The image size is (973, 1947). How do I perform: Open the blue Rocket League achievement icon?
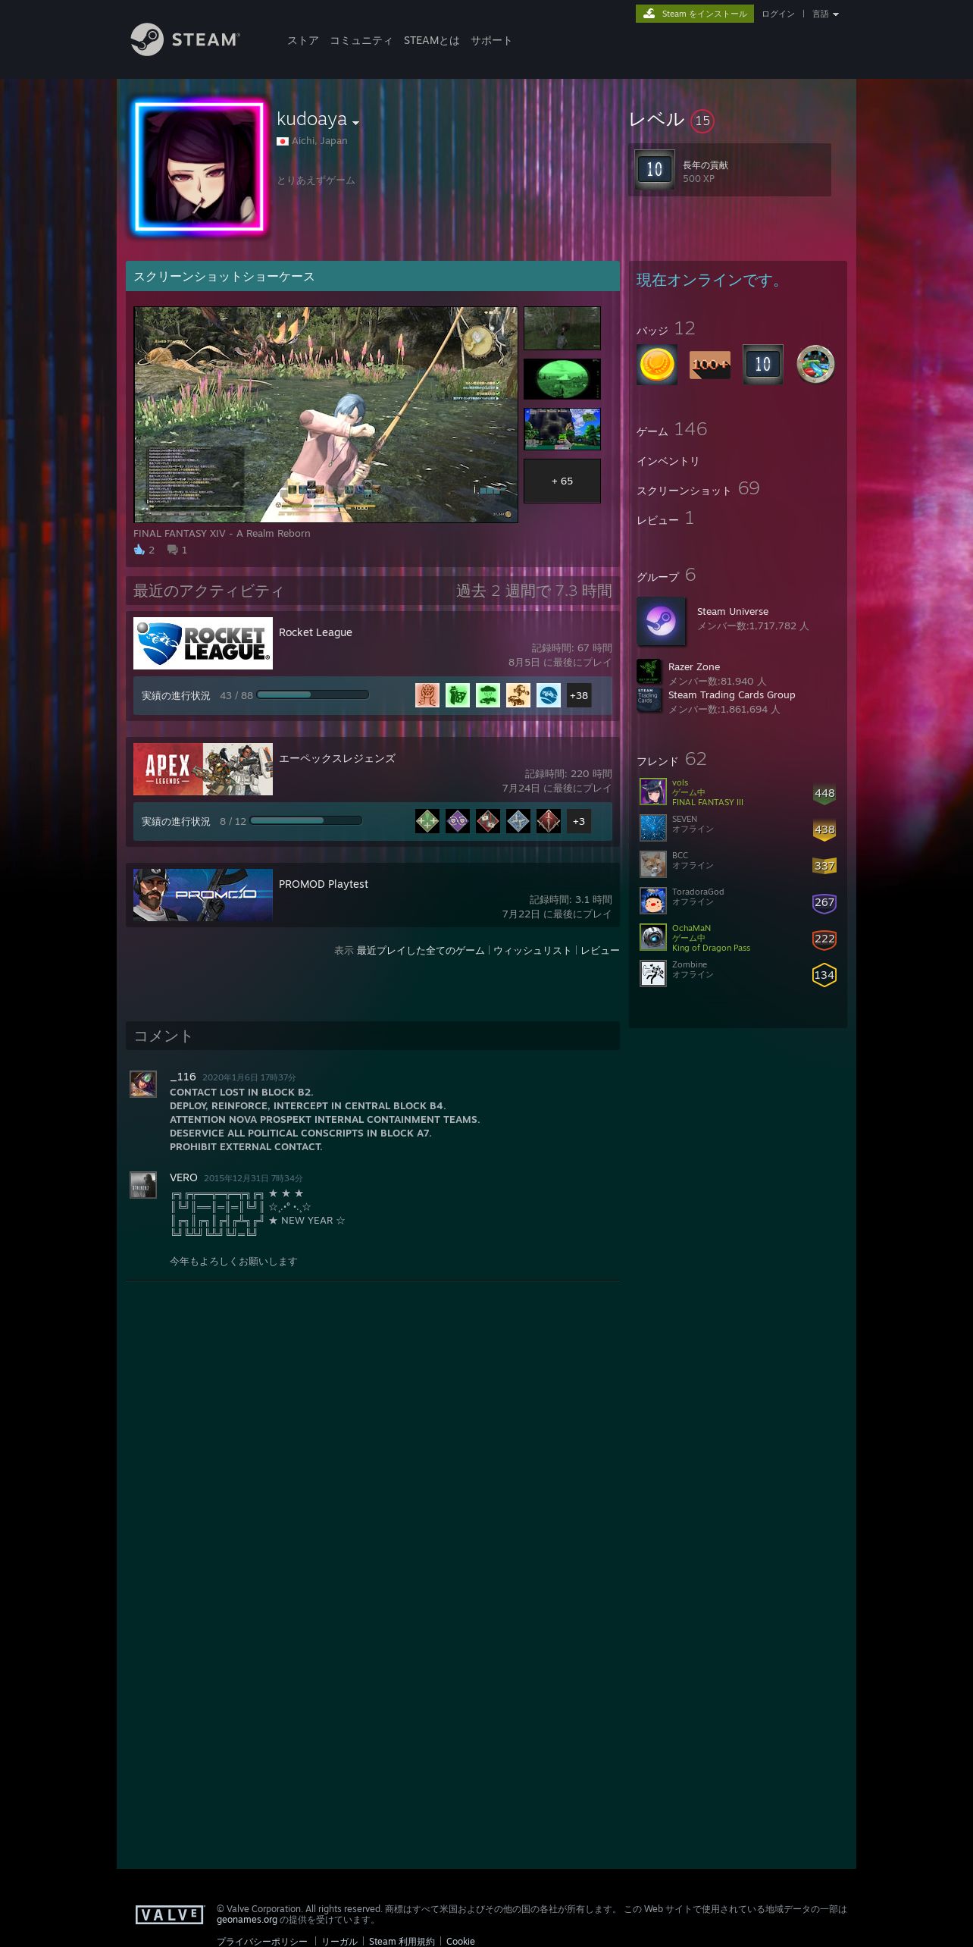coord(549,695)
